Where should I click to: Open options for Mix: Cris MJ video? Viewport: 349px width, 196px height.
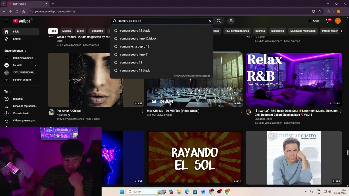[241, 111]
